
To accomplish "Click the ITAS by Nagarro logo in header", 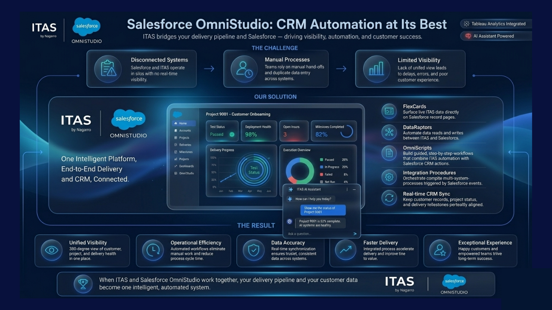I will point(44,30).
